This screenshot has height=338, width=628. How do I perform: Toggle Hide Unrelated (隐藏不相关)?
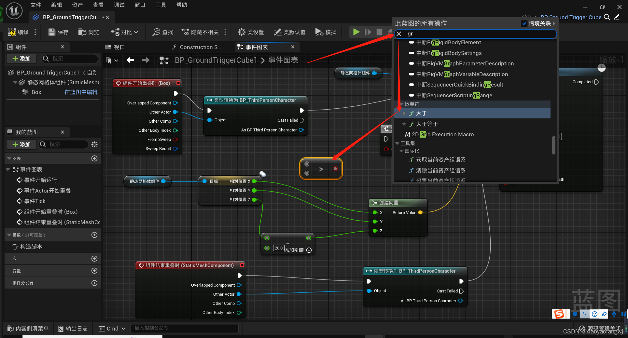click(200, 32)
